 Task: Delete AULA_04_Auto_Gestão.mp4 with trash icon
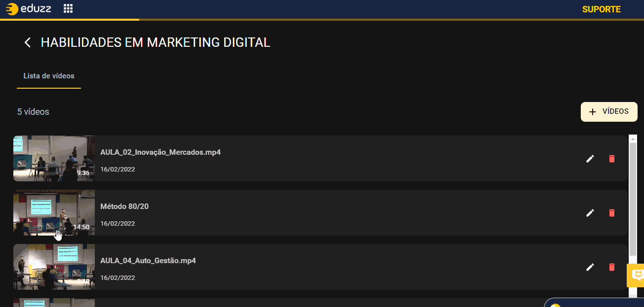(612, 267)
